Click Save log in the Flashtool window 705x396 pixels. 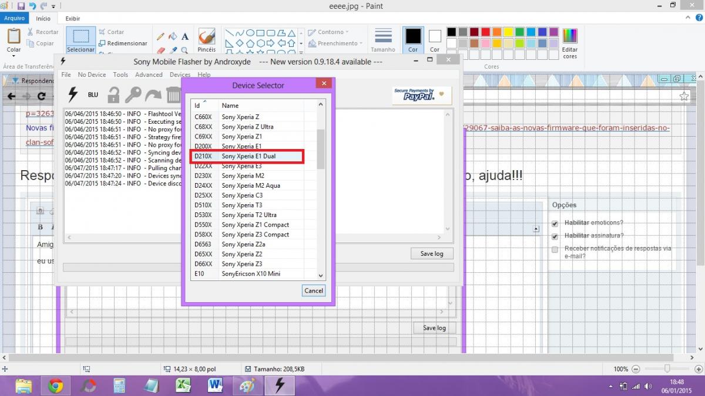(432, 253)
